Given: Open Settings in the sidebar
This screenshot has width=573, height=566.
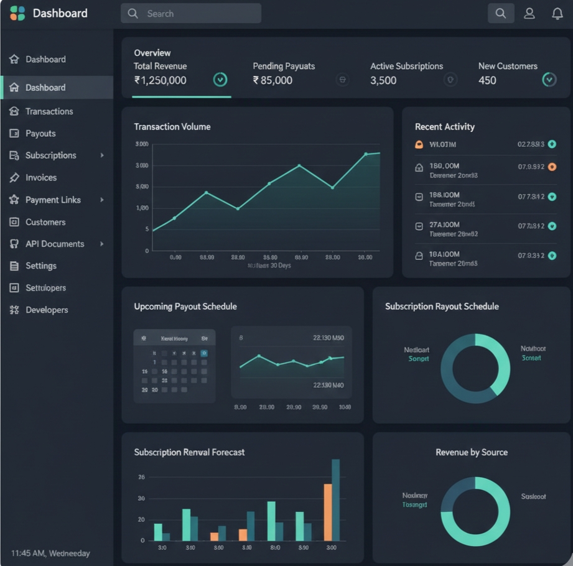Looking at the screenshot, I should tap(41, 266).
